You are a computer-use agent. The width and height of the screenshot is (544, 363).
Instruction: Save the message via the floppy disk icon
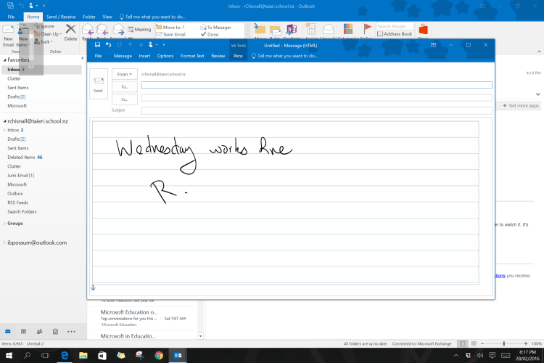pyautogui.click(x=97, y=45)
